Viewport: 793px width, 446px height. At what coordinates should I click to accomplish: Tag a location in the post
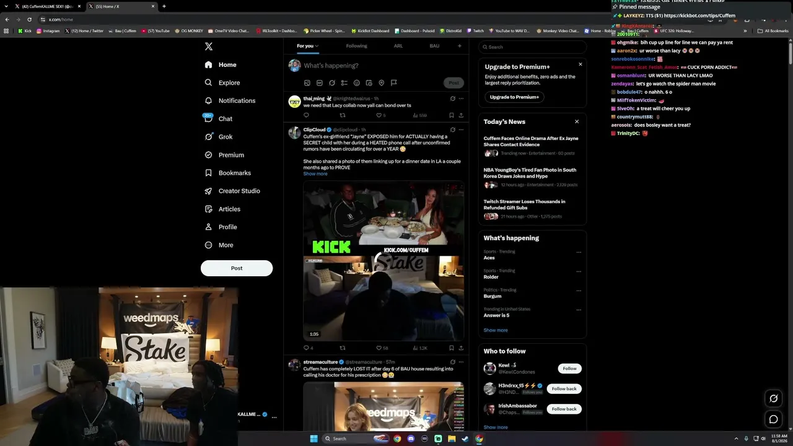382,83
